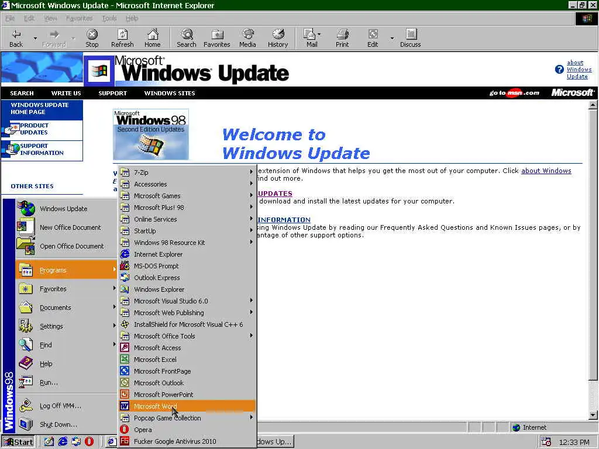Image resolution: width=599 pixels, height=449 pixels.
Task: Open the Search toolbar icon
Action: tap(187, 38)
